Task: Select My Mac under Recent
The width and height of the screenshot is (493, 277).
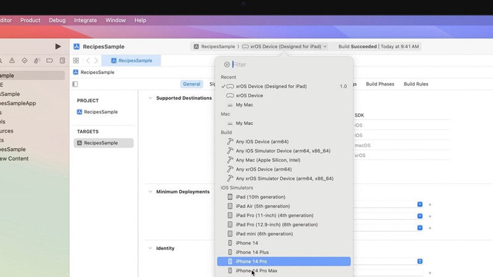Action: click(284, 105)
